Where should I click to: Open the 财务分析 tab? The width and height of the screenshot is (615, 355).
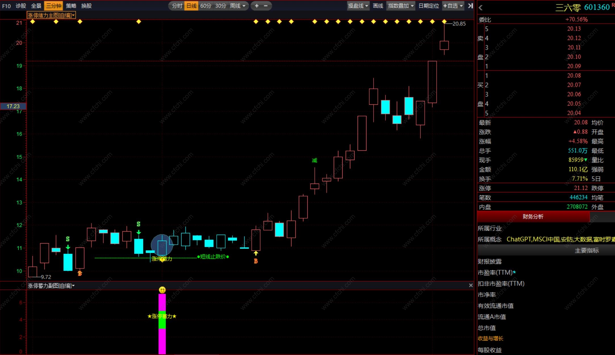click(x=533, y=217)
